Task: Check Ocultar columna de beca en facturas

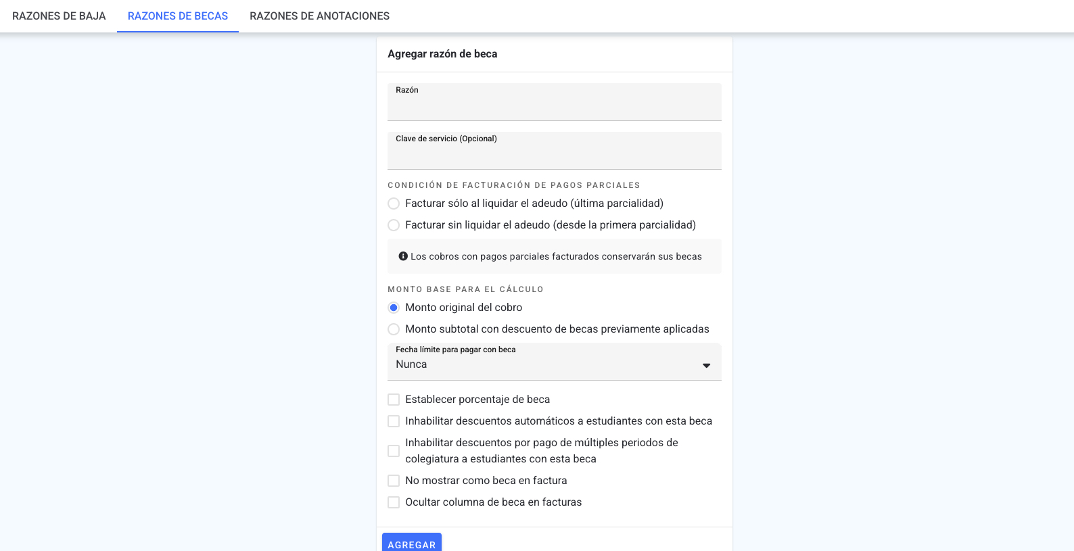Action: point(394,502)
